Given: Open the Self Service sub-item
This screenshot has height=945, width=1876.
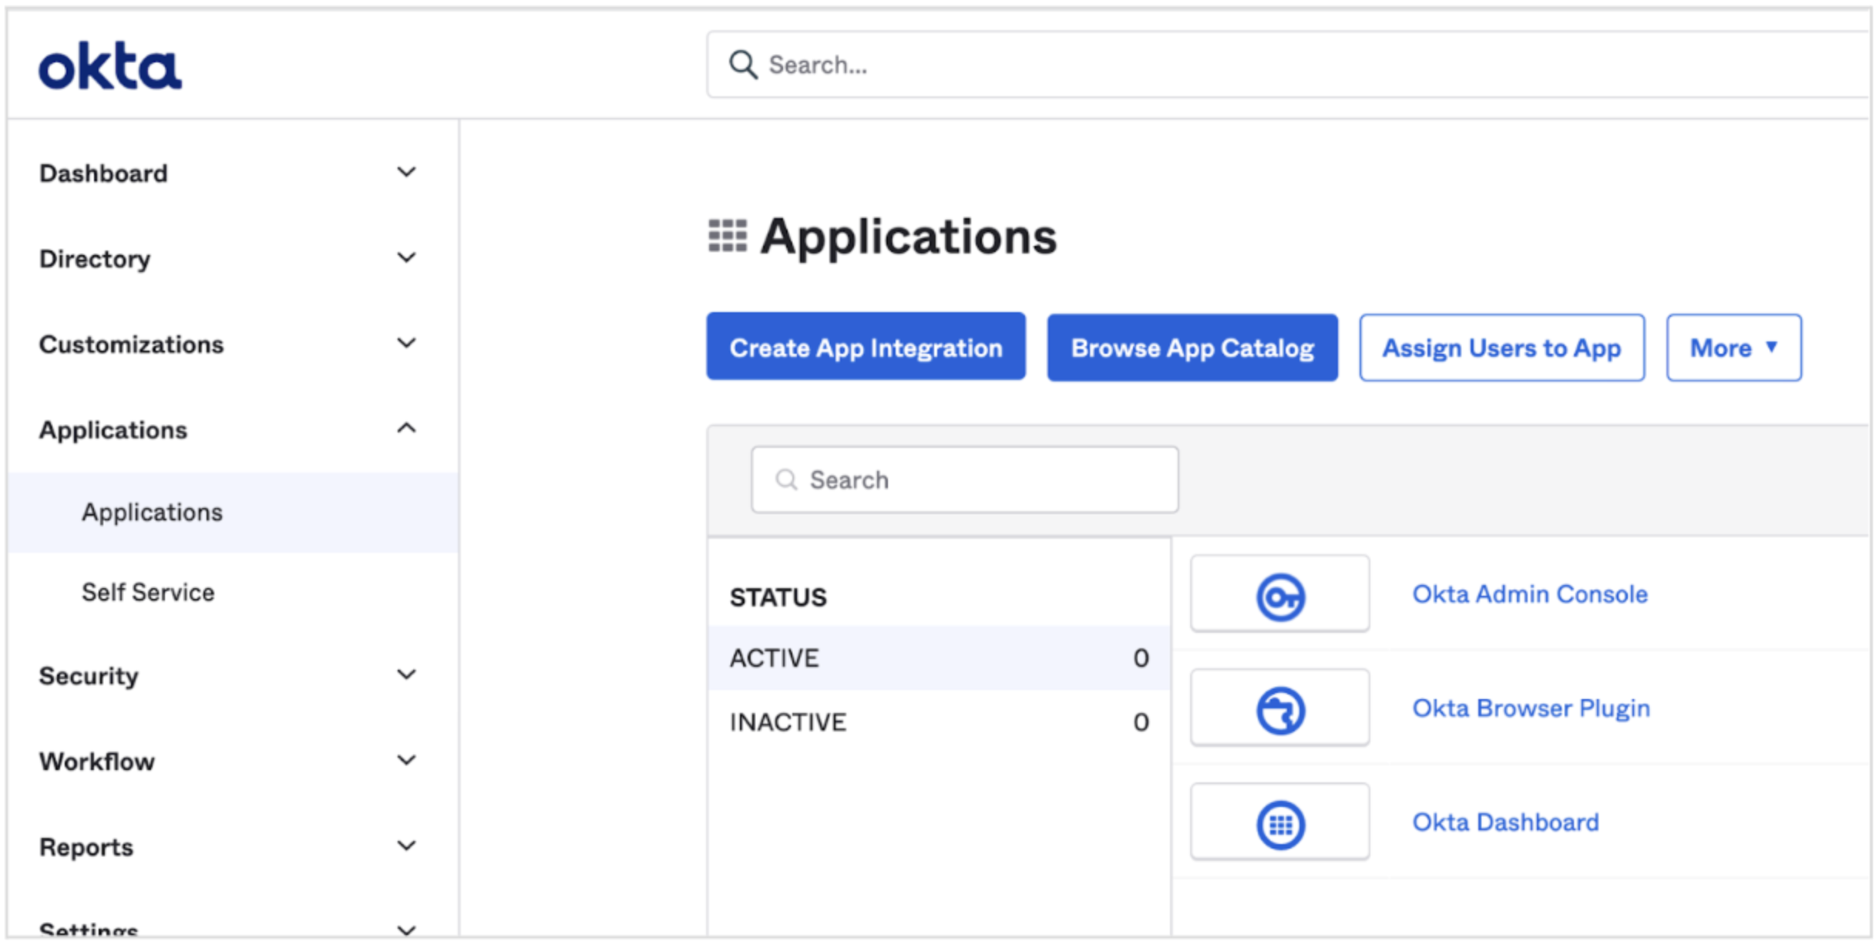Looking at the screenshot, I should tap(148, 593).
